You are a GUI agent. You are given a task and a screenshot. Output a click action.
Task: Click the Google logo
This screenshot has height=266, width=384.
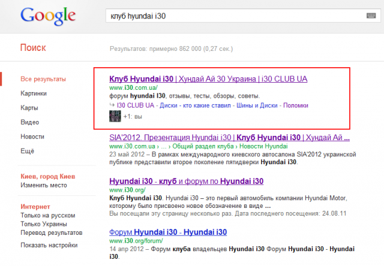coord(48,16)
